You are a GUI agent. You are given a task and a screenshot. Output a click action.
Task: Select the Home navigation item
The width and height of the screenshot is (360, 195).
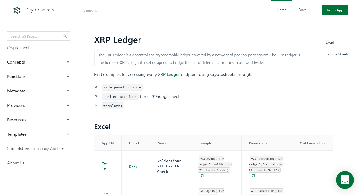click(x=281, y=10)
